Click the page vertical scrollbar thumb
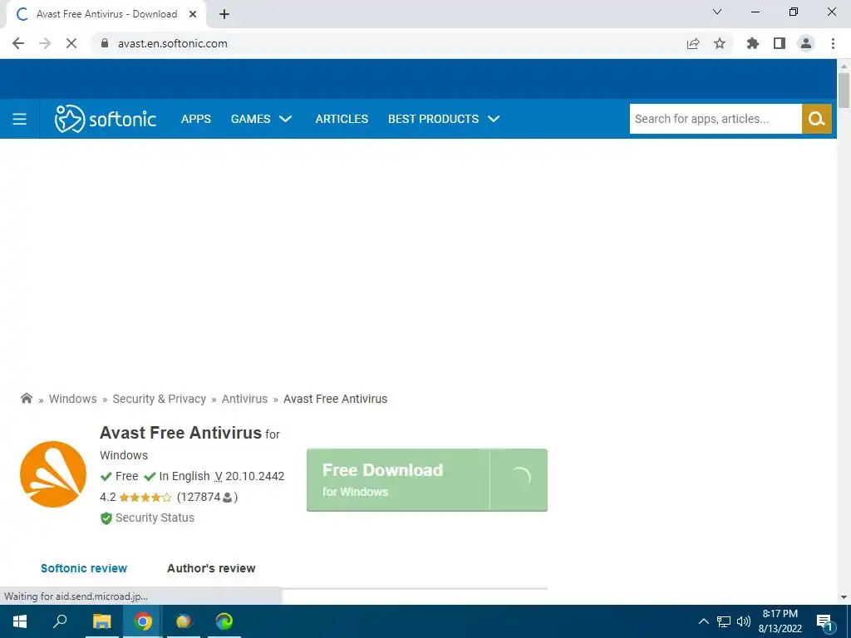Viewport: 851px width, 638px height. [x=844, y=90]
